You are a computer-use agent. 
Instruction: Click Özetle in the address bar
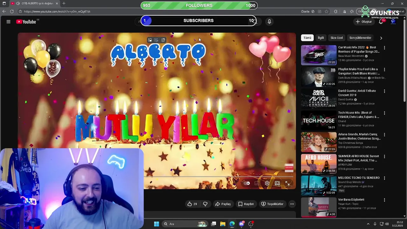(305, 11)
